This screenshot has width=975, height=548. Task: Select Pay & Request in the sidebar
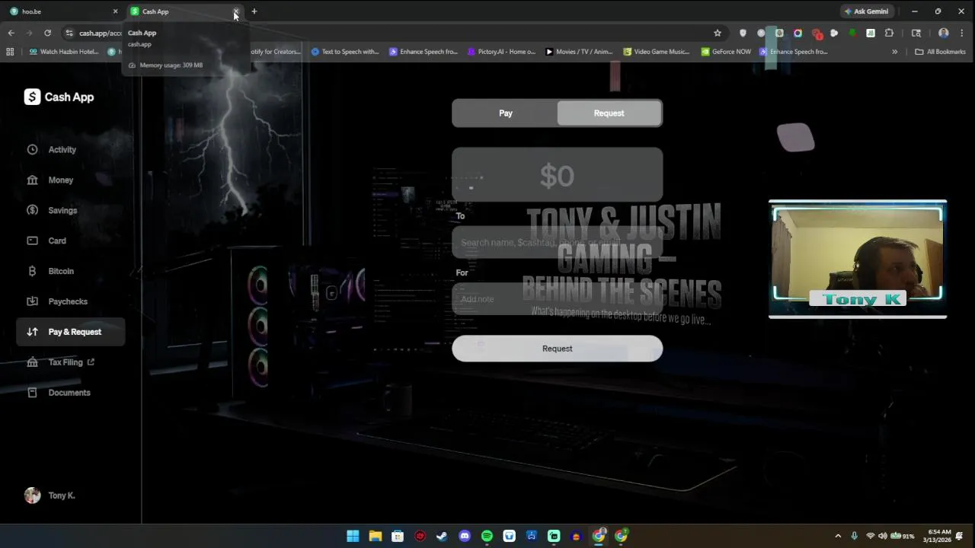click(x=70, y=332)
